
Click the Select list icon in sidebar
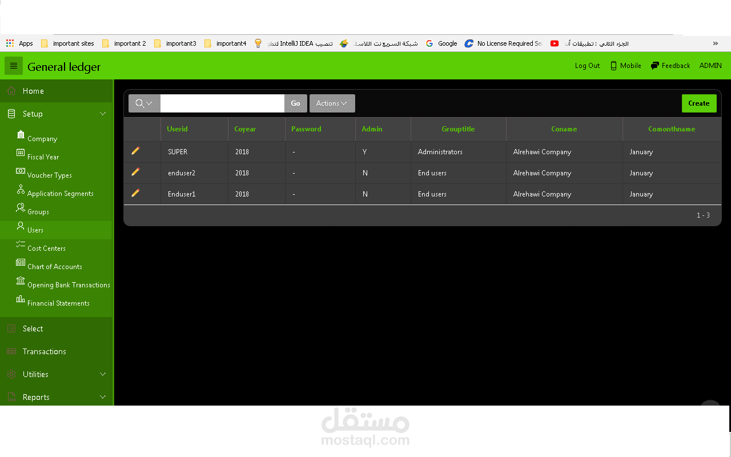[11, 328]
